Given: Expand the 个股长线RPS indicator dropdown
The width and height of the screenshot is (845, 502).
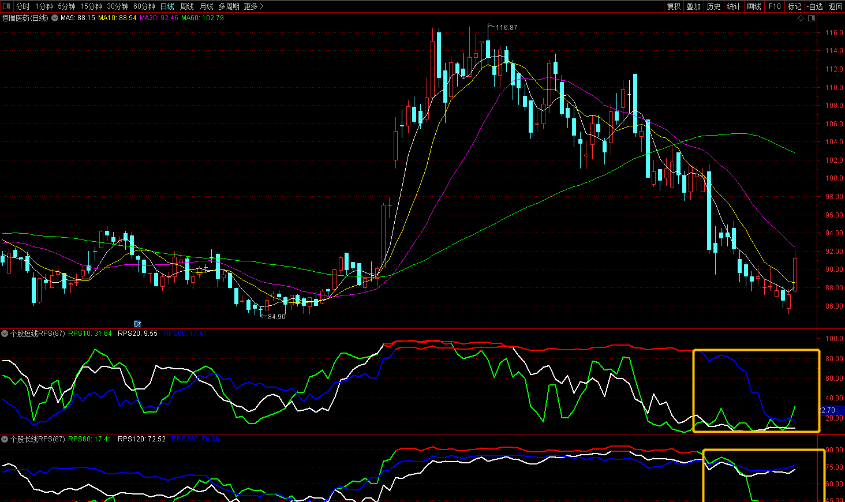Looking at the screenshot, I should point(5,439).
